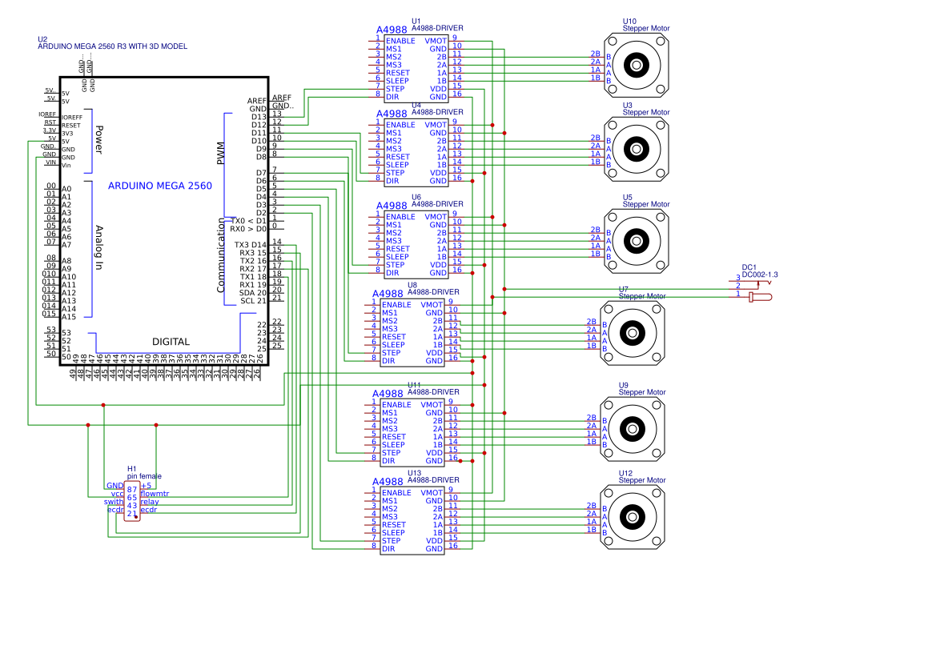Select the U12 stepper motor symbol
Image resolution: width=936 pixels, height=661 pixels.
pyautogui.click(x=633, y=517)
